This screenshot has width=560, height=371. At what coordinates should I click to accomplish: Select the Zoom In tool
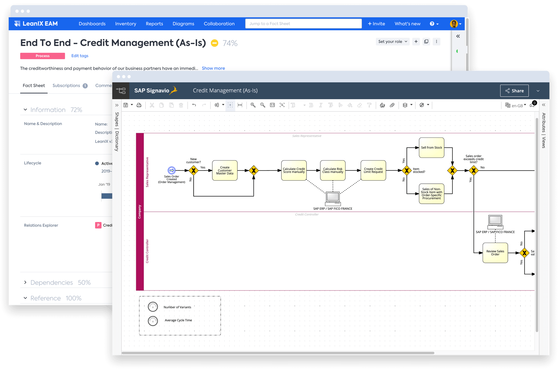coord(253,105)
